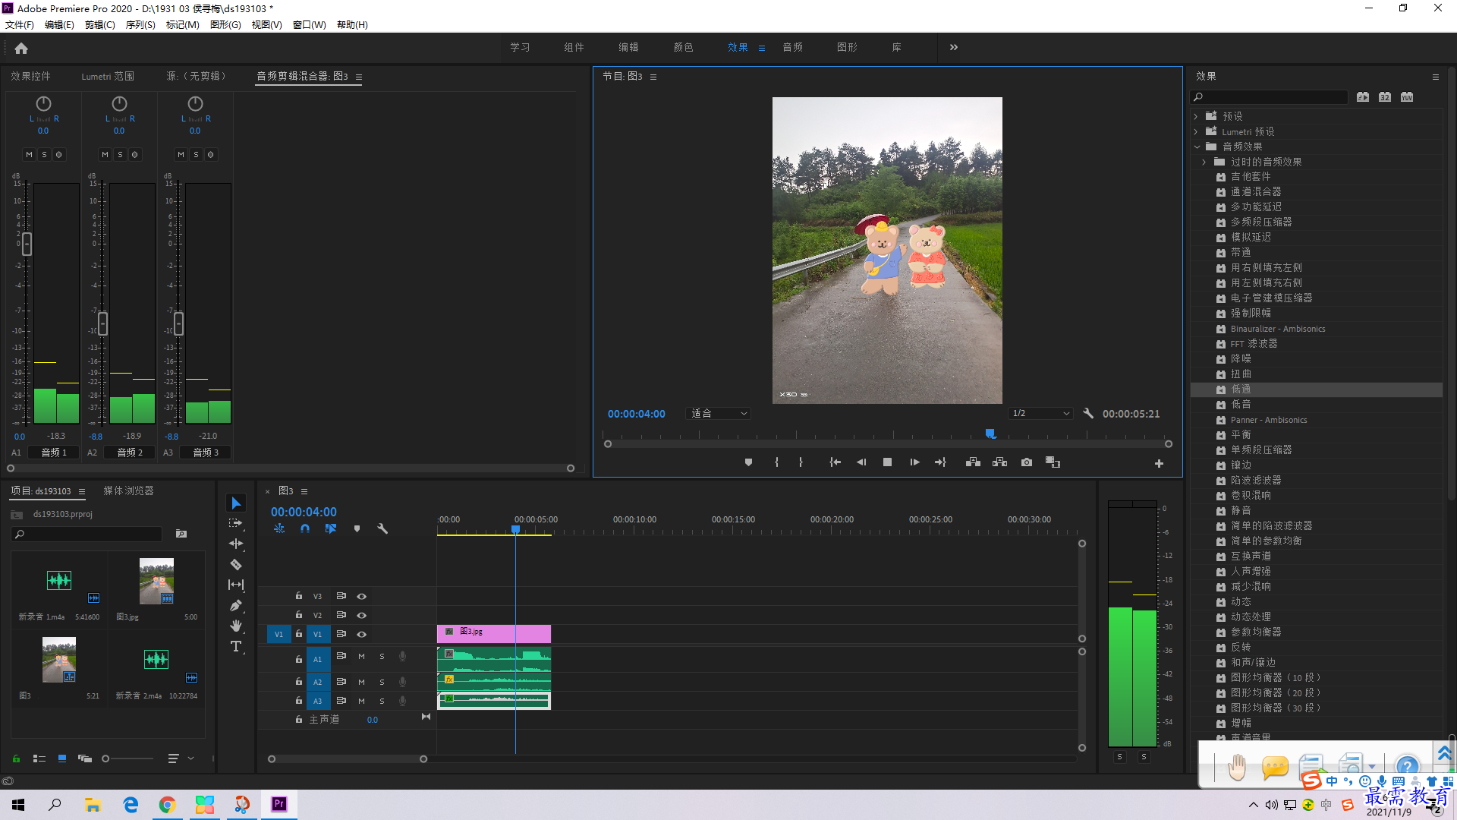Toggle V3 track output eye
The height and width of the screenshot is (820, 1457).
[362, 596]
